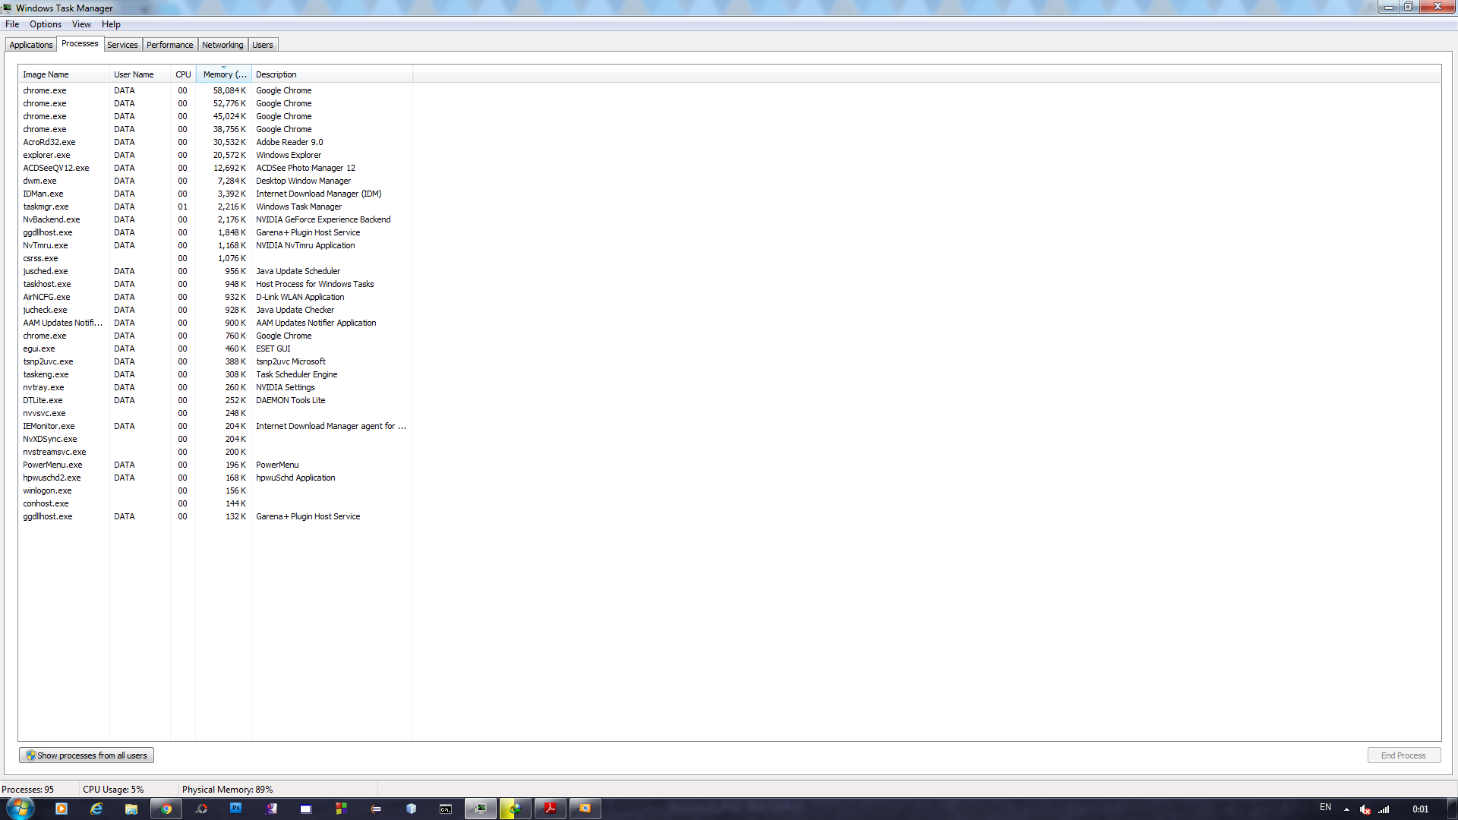Select the IDMan.exe process

click(215, 194)
